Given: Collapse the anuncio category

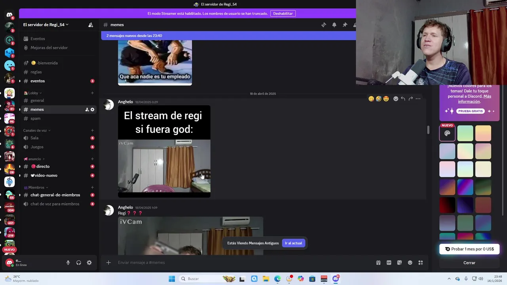Looking at the screenshot, I should click(34, 159).
